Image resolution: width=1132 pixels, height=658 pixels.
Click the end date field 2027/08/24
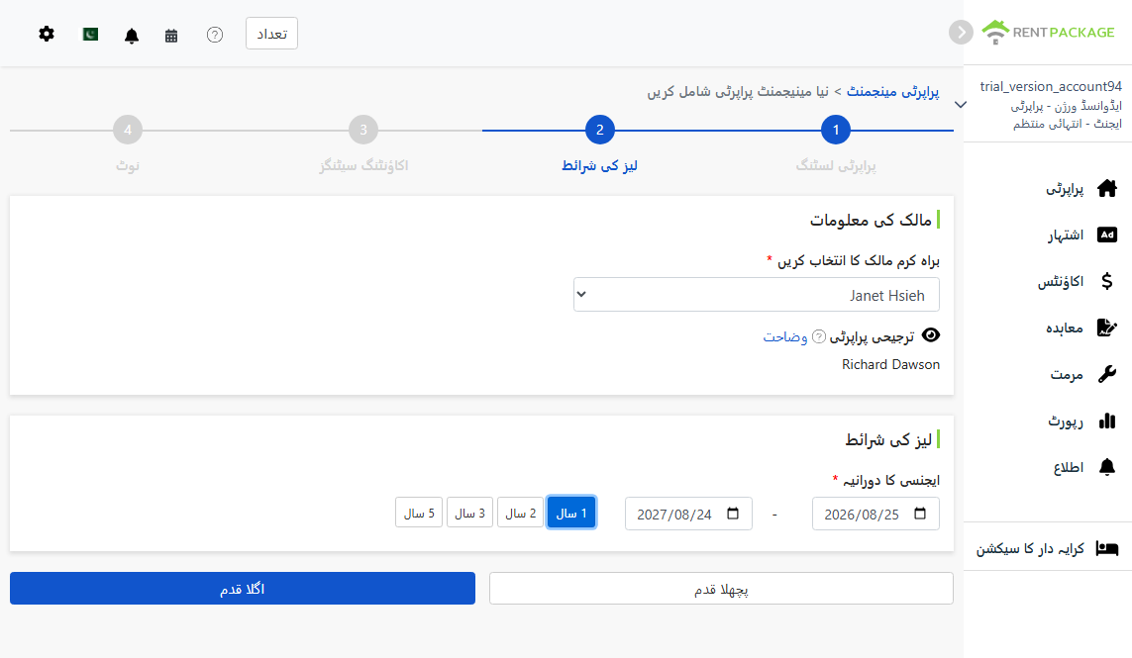(x=688, y=514)
